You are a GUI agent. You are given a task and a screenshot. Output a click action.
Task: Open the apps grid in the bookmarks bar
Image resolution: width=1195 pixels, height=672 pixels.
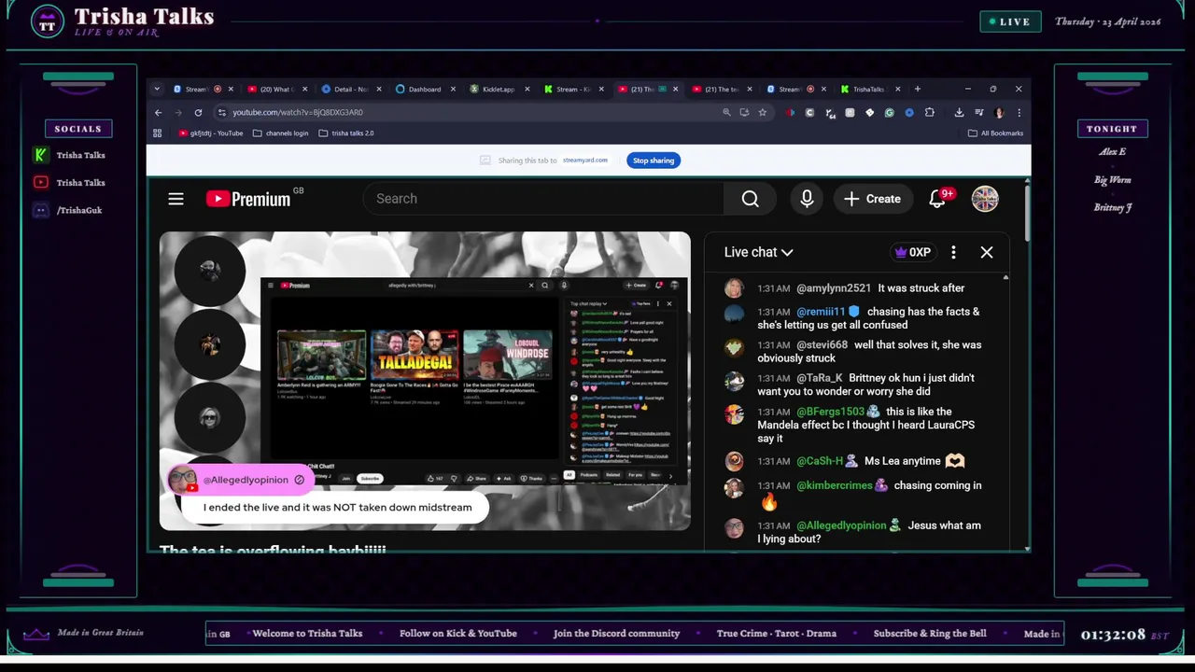[157, 133]
